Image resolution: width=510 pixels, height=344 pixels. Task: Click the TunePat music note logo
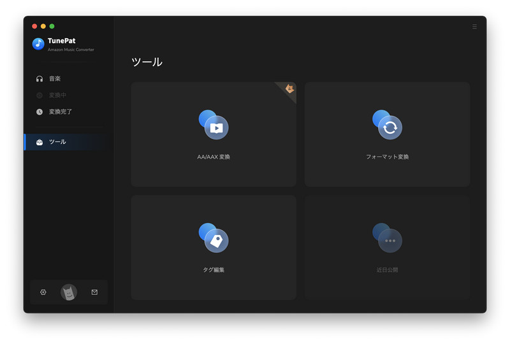(x=38, y=44)
